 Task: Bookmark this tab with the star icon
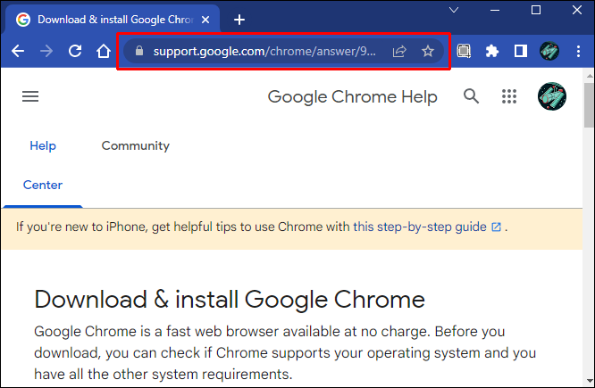click(x=428, y=51)
